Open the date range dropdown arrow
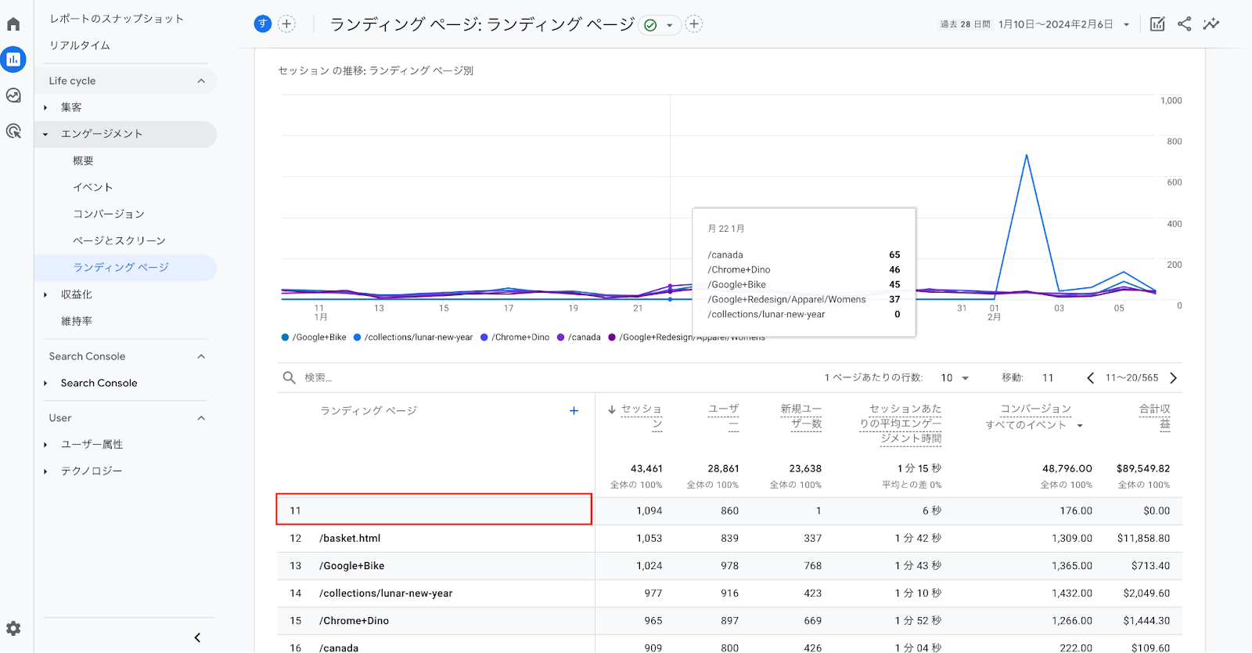The height and width of the screenshot is (653, 1252). [1126, 25]
